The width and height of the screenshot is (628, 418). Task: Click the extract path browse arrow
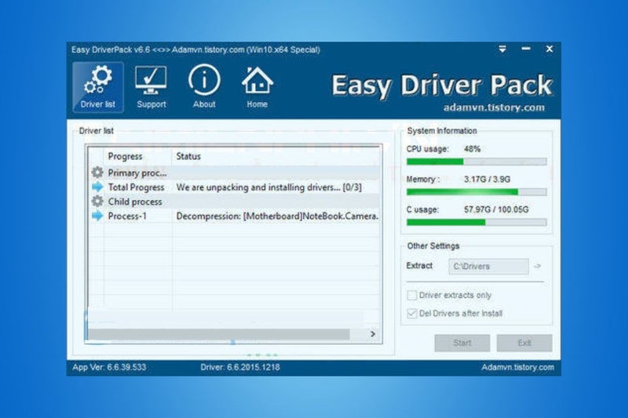(x=538, y=266)
